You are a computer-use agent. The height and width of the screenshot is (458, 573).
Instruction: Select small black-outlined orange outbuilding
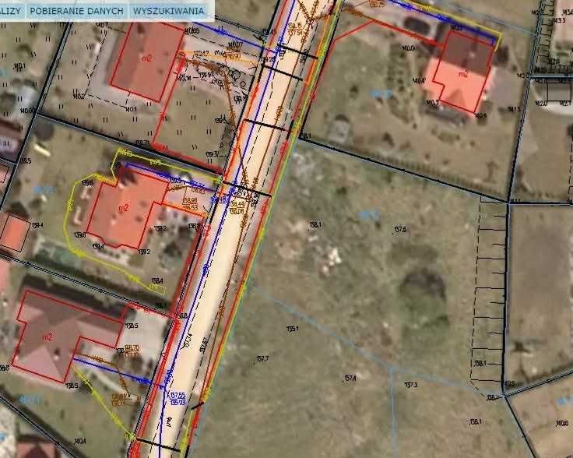(x=15, y=234)
